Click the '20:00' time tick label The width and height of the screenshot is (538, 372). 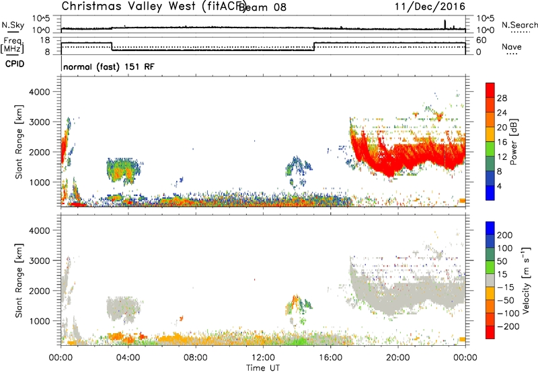pos(397,358)
